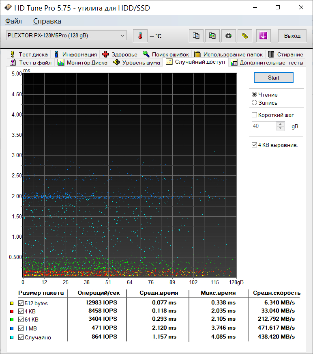
Task: Click the temperature thermometer icon
Action: tap(140, 36)
